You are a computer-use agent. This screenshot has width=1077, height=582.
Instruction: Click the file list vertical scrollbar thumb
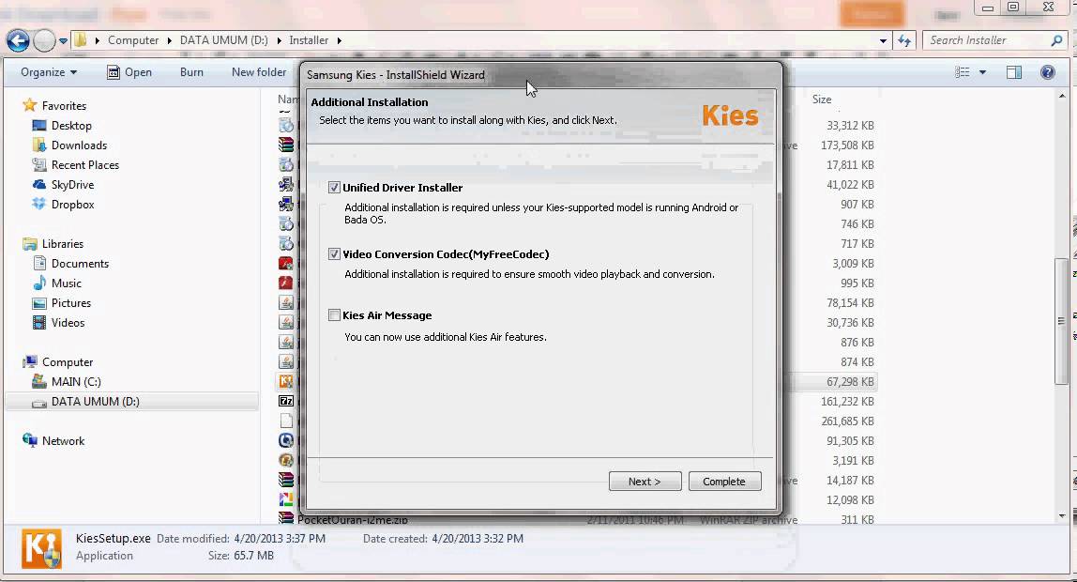coord(1061,321)
